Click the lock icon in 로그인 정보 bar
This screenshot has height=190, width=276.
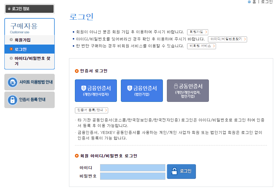click(9, 9)
